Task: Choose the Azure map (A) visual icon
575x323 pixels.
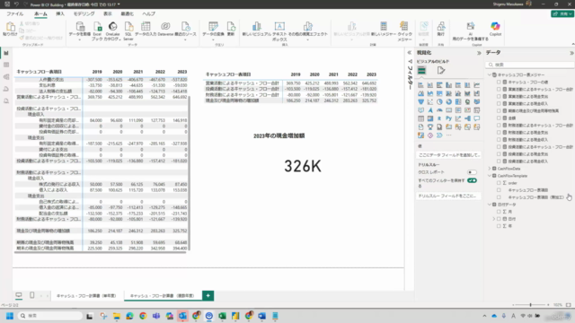Action: coord(430,110)
